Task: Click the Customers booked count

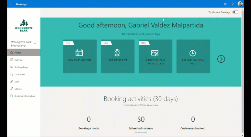Action: pos(193,119)
